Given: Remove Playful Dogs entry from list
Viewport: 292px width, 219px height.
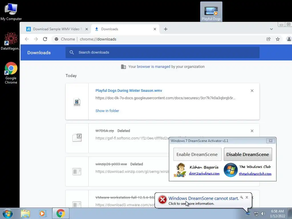Looking at the screenshot, I should (x=252, y=91).
